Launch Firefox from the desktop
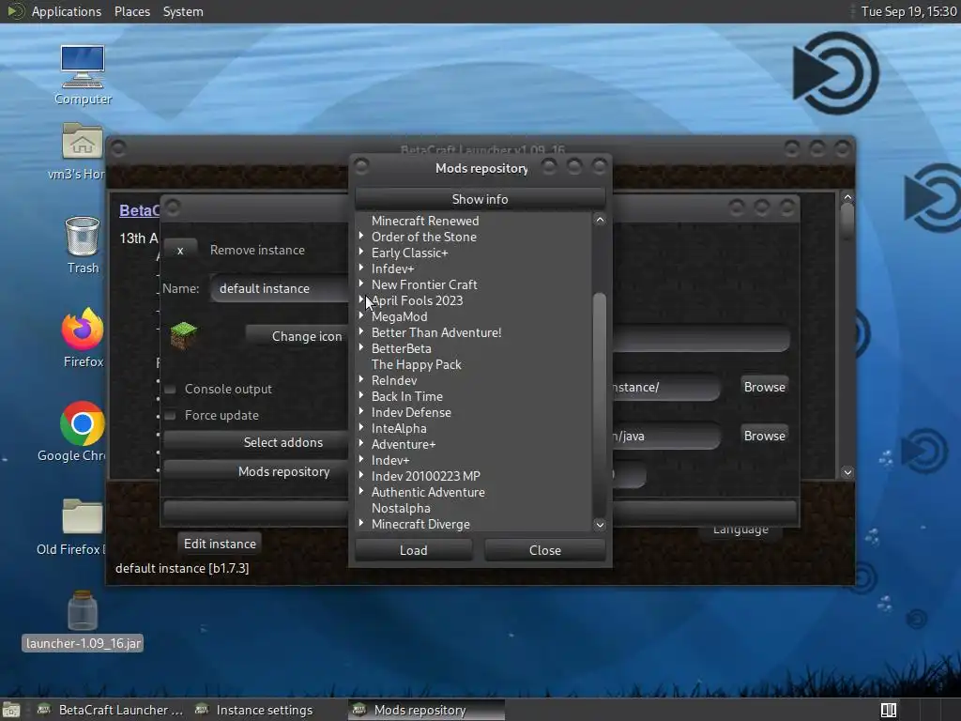 [83, 330]
